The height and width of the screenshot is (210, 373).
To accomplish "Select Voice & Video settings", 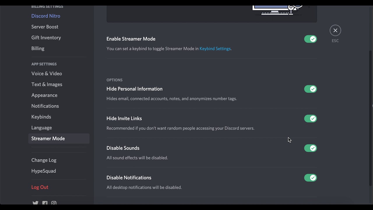I will point(47,73).
